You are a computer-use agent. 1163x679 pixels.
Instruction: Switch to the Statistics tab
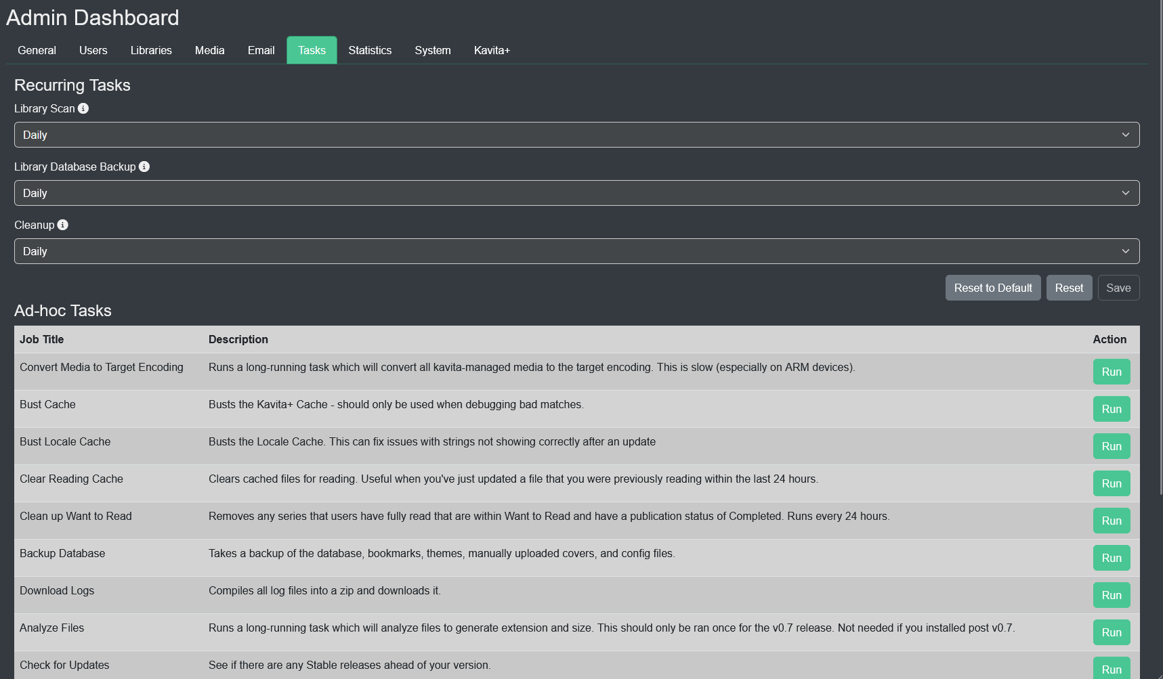[x=370, y=50]
